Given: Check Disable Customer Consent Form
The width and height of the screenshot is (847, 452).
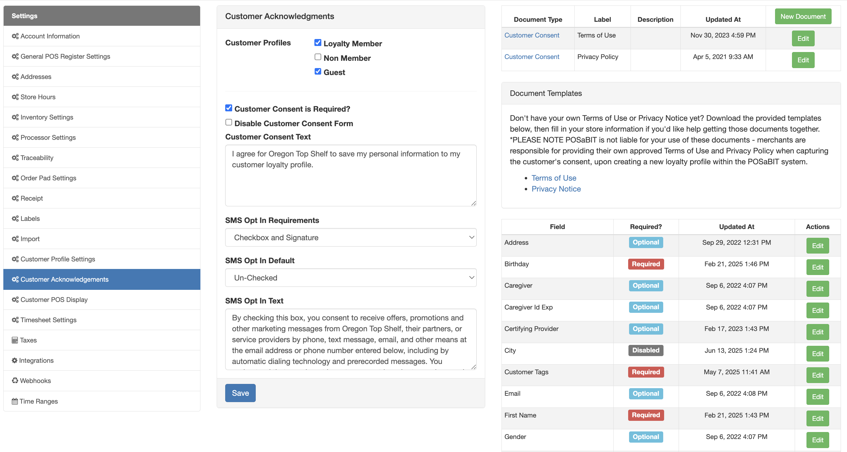Looking at the screenshot, I should 229,123.
